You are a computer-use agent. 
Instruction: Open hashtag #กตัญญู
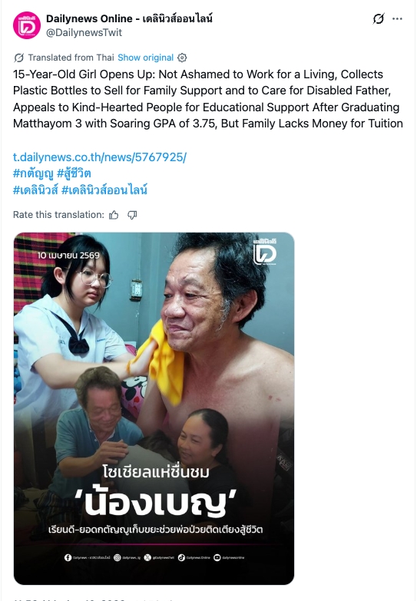(x=33, y=173)
